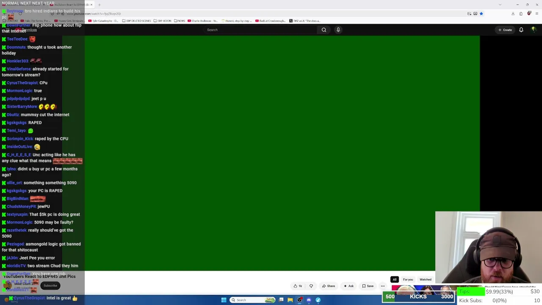Click chat message 'Jeet Pee you error'
The height and width of the screenshot is (305, 542).
(x=37, y=258)
